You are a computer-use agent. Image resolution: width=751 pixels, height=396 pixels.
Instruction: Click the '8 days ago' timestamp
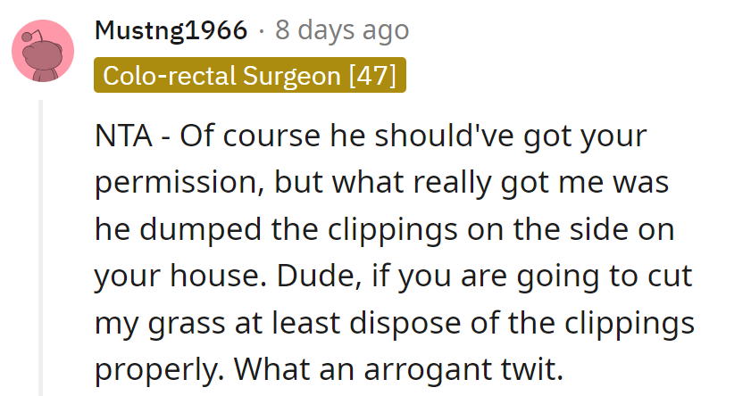click(342, 31)
